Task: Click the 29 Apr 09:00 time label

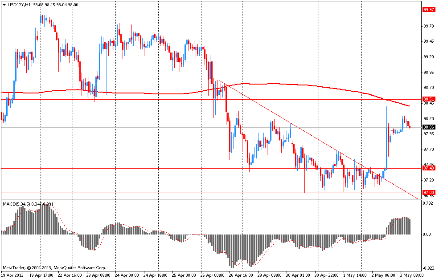Action: click(x=270, y=275)
